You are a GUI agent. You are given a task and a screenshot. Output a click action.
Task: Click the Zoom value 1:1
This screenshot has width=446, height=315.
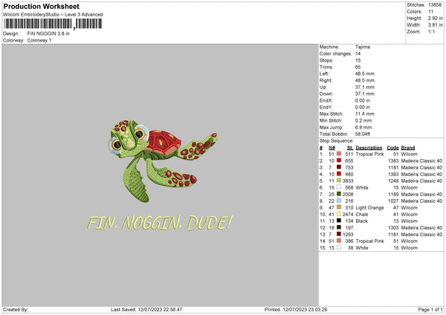pos(431,31)
